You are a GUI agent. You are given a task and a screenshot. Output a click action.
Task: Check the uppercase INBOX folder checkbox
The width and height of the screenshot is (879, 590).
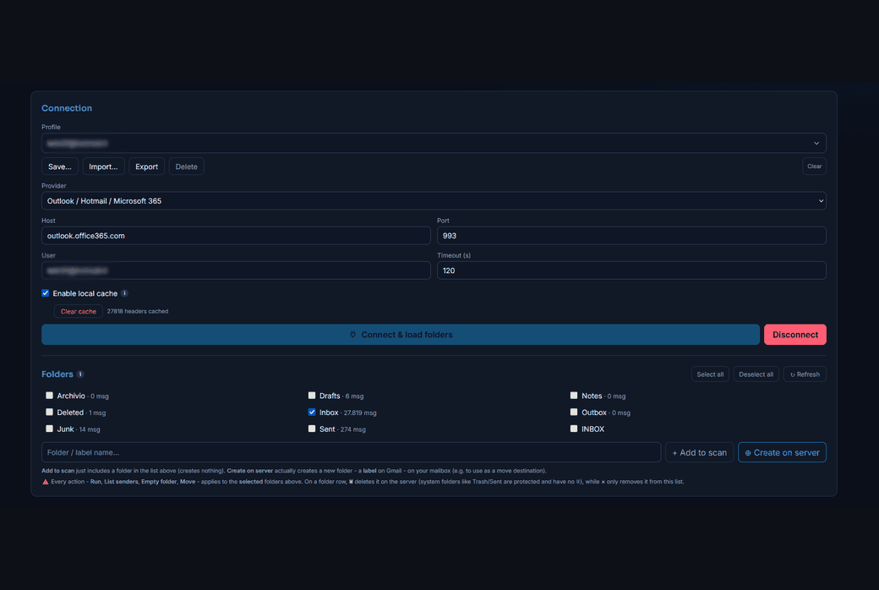(574, 429)
